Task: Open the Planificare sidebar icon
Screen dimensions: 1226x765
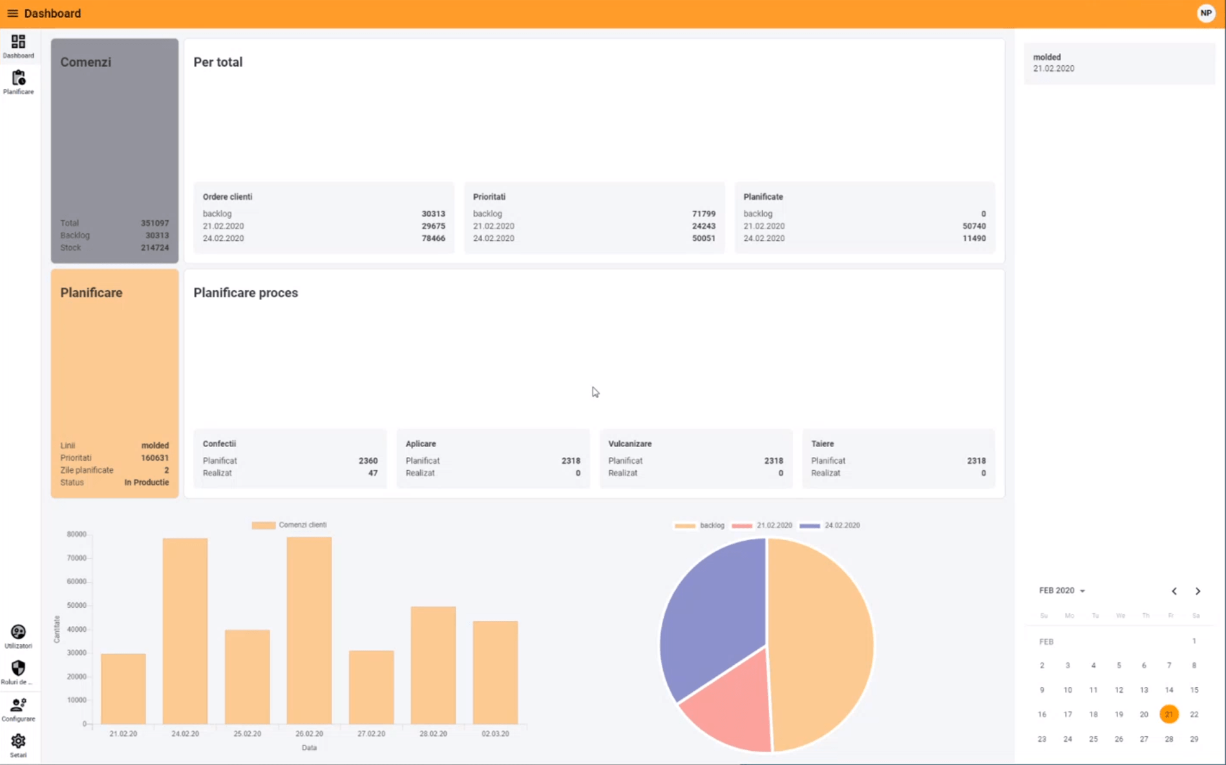Action: [18, 82]
